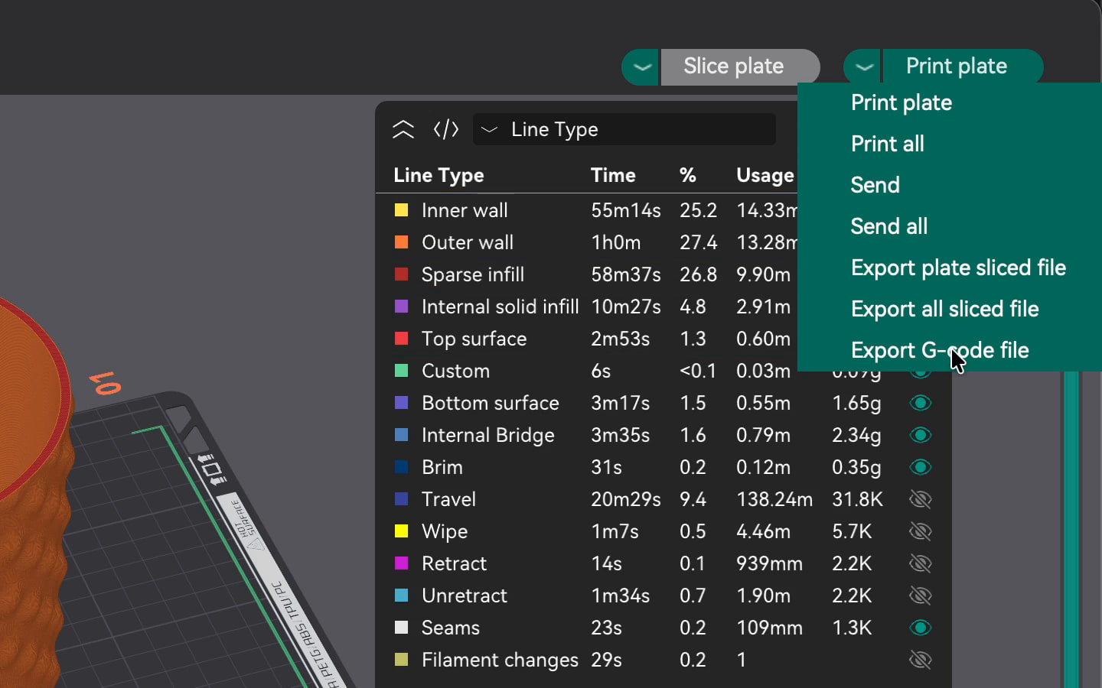Click the plate number 01 label
The height and width of the screenshot is (688, 1102).
pyautogui.click(x=105, y=383)
